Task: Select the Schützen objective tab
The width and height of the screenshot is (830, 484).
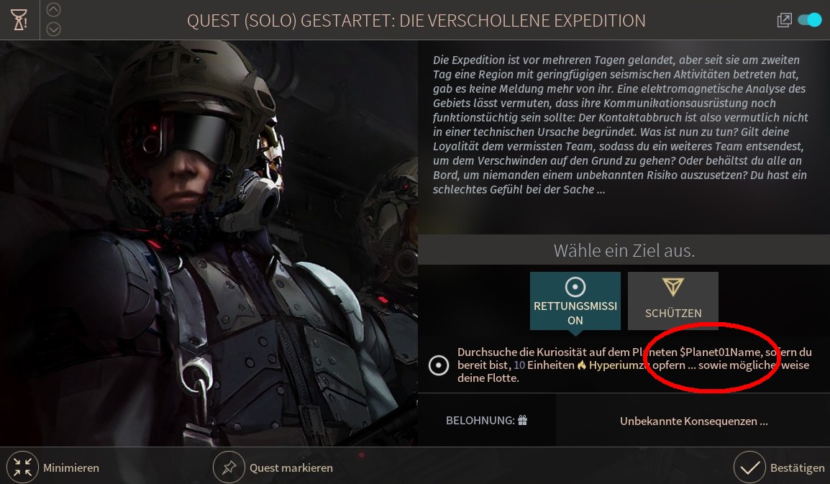Action: coord(672,301)
